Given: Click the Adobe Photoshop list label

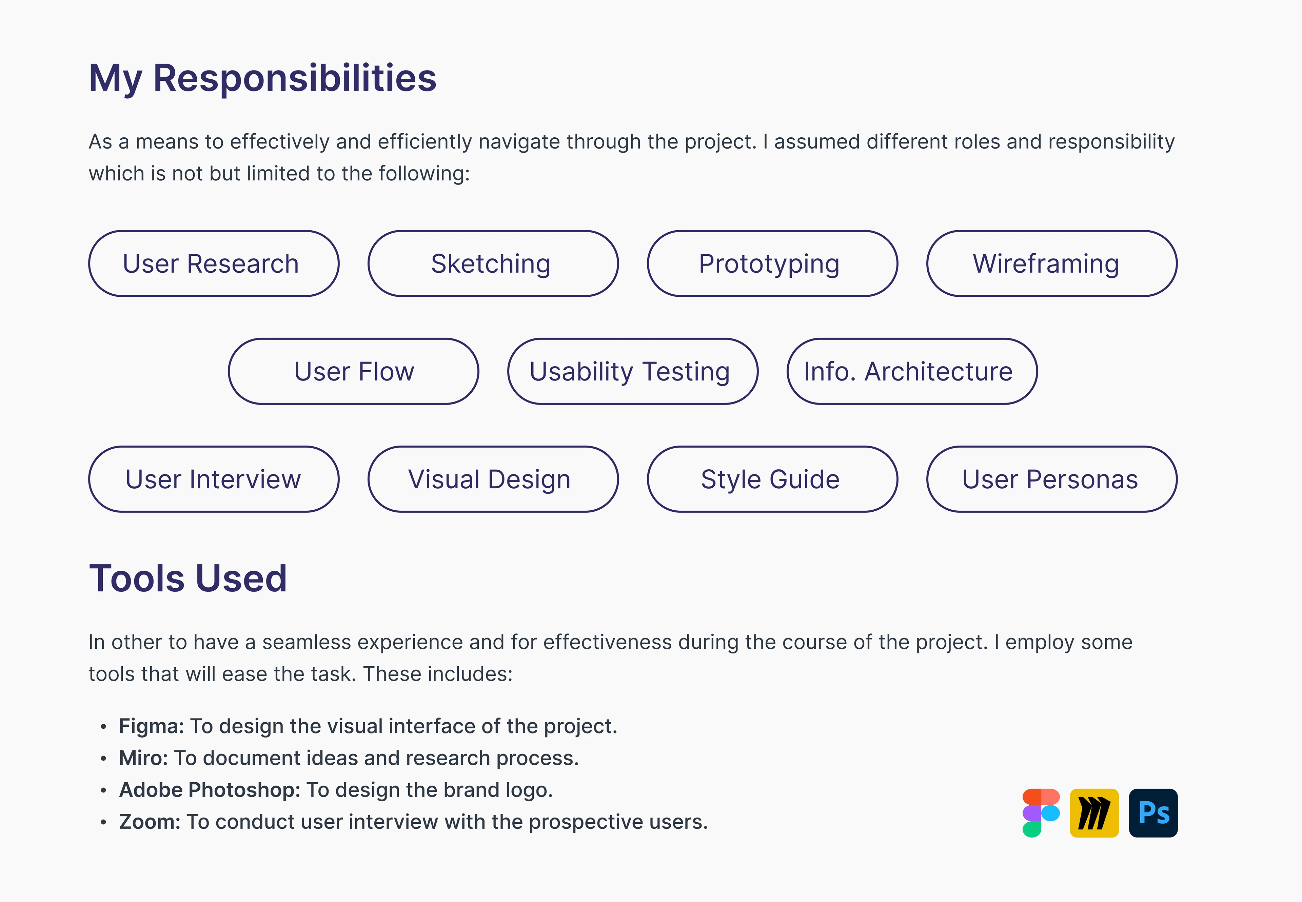Looking at the screenshot, I should pos(209,790).
